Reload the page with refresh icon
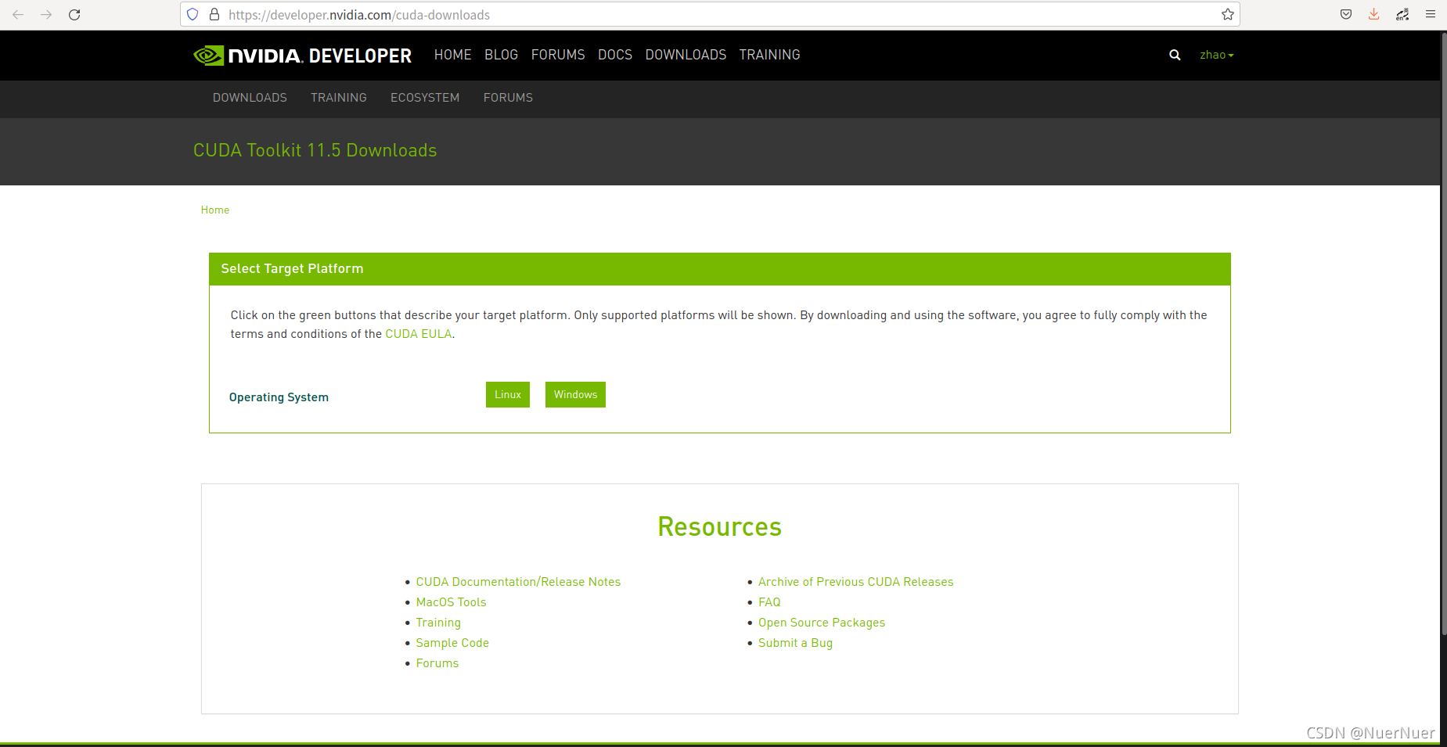 click(74, 15)
